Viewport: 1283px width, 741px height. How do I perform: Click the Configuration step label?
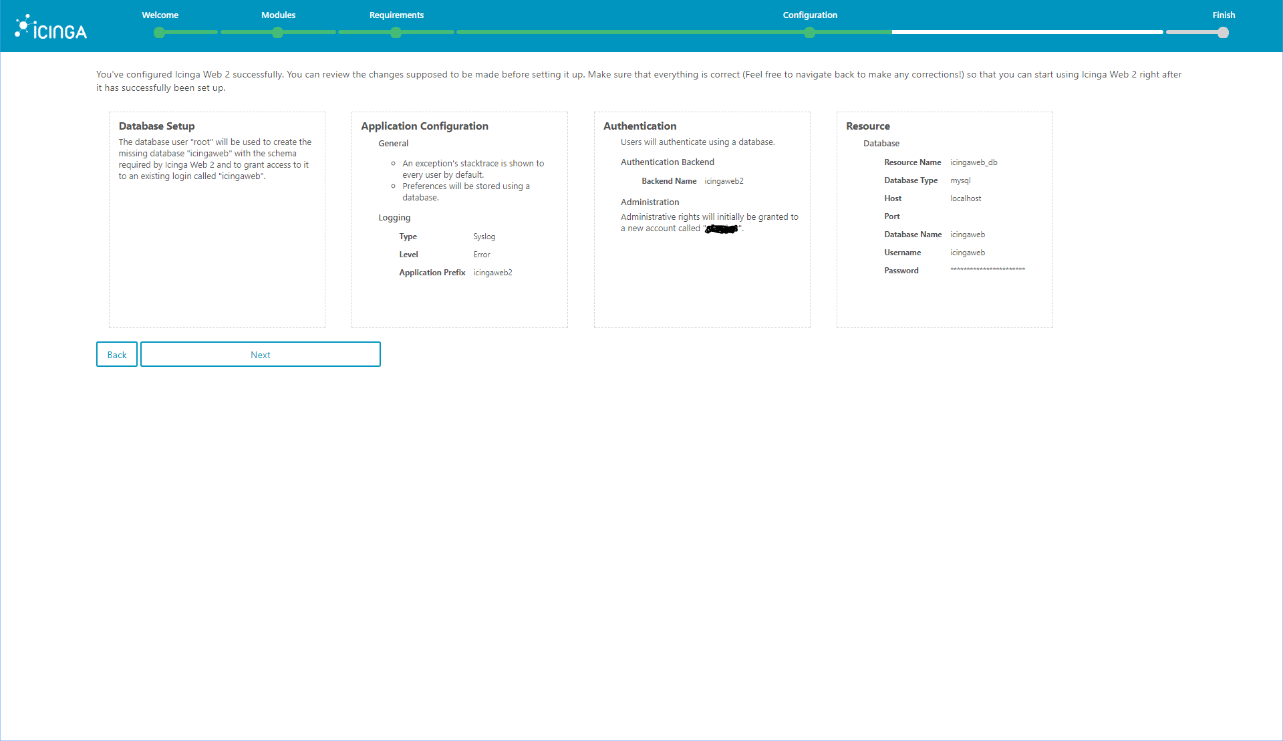810,15
